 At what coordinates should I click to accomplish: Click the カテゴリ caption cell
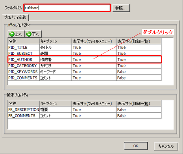point(55,66)
